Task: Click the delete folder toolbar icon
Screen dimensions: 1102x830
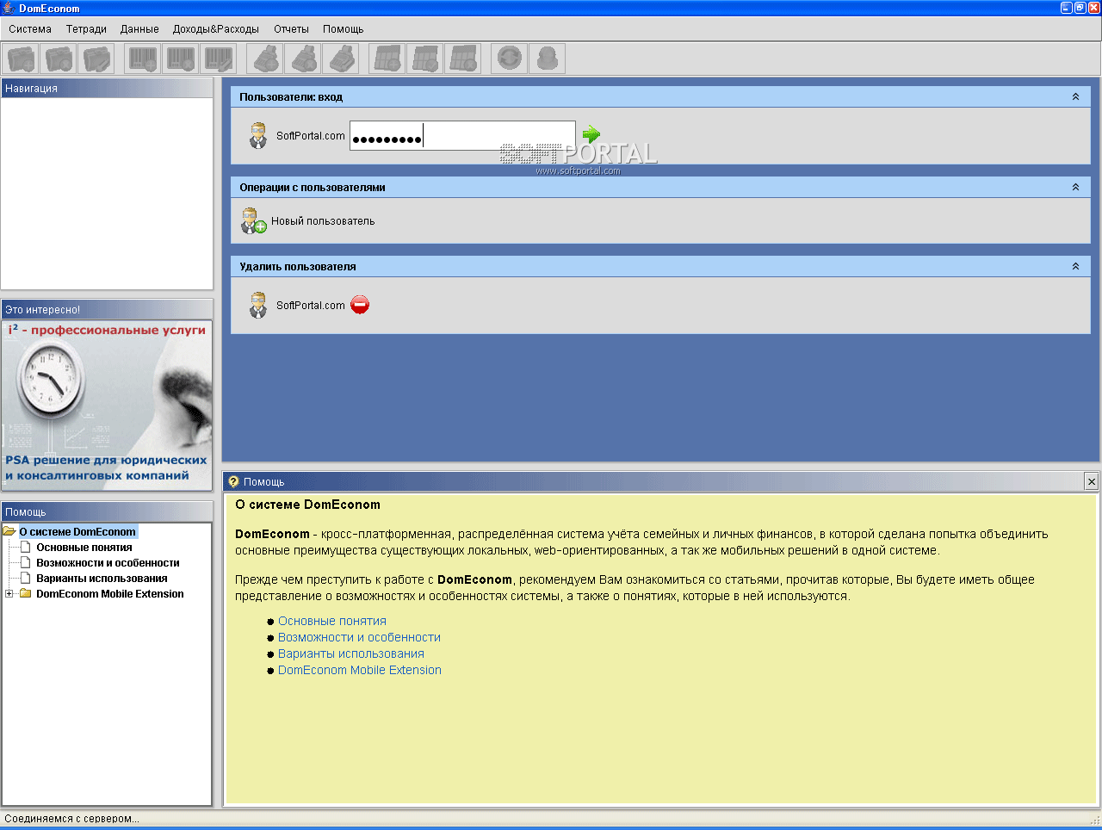Action: (59, 59)
